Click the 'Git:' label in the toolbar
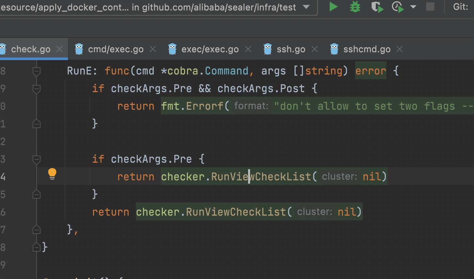This screenshot has width=474, height=279. click(460, 7)
